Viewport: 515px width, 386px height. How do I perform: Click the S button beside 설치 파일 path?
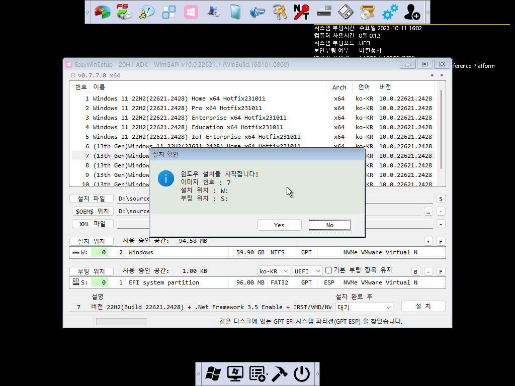point(441,199)
